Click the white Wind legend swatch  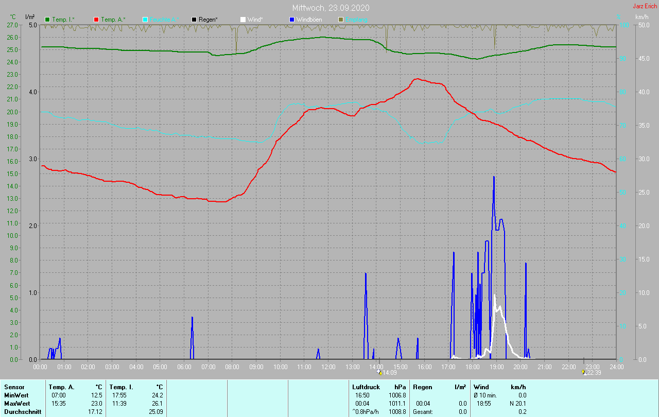click(243, 20)
